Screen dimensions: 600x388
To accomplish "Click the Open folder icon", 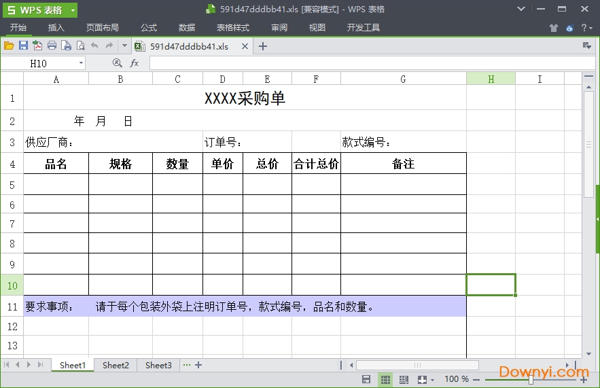I will [9, 46].
